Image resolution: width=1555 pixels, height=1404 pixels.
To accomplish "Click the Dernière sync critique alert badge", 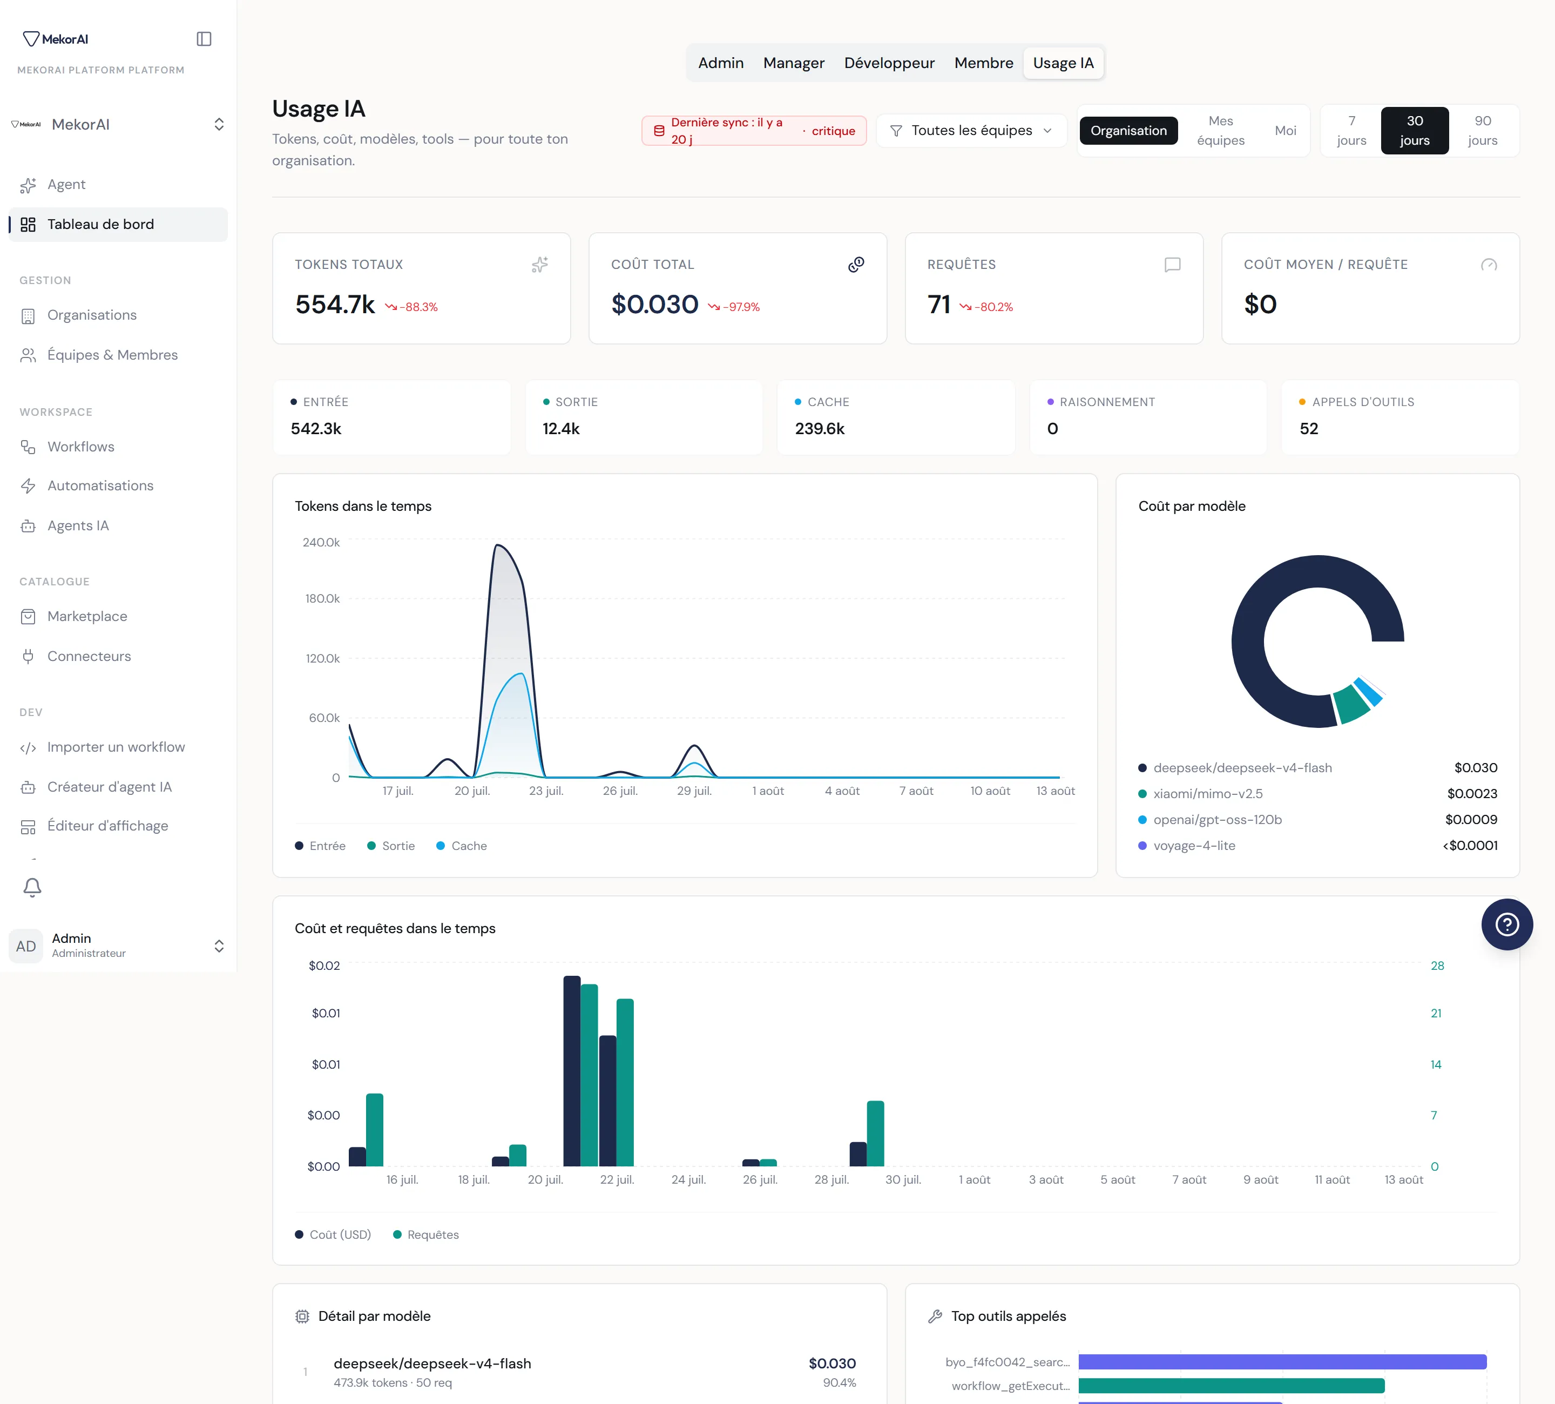I will click(754, 131).
